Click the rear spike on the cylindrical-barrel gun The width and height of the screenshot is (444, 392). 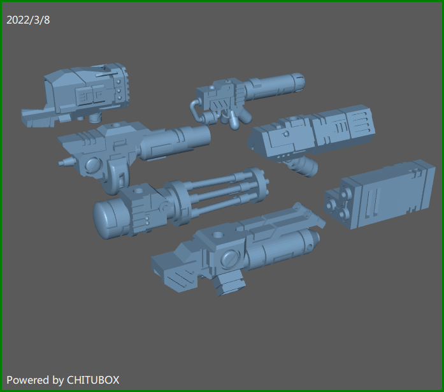coord(66,162)
